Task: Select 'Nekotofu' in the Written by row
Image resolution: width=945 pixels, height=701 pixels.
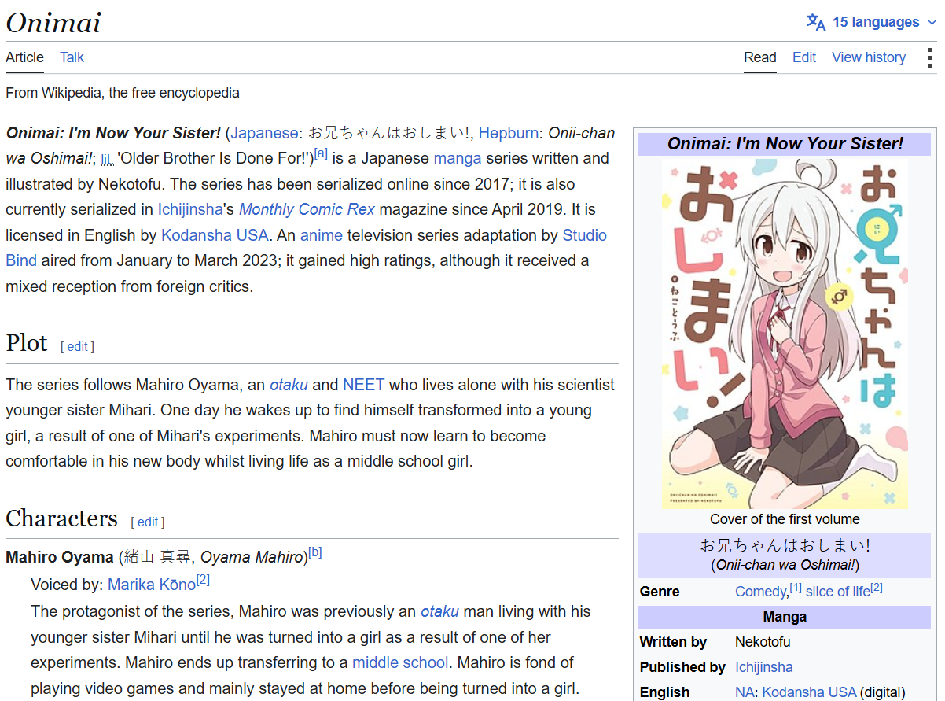Action: pyautogui.click(x=763, y=642)
